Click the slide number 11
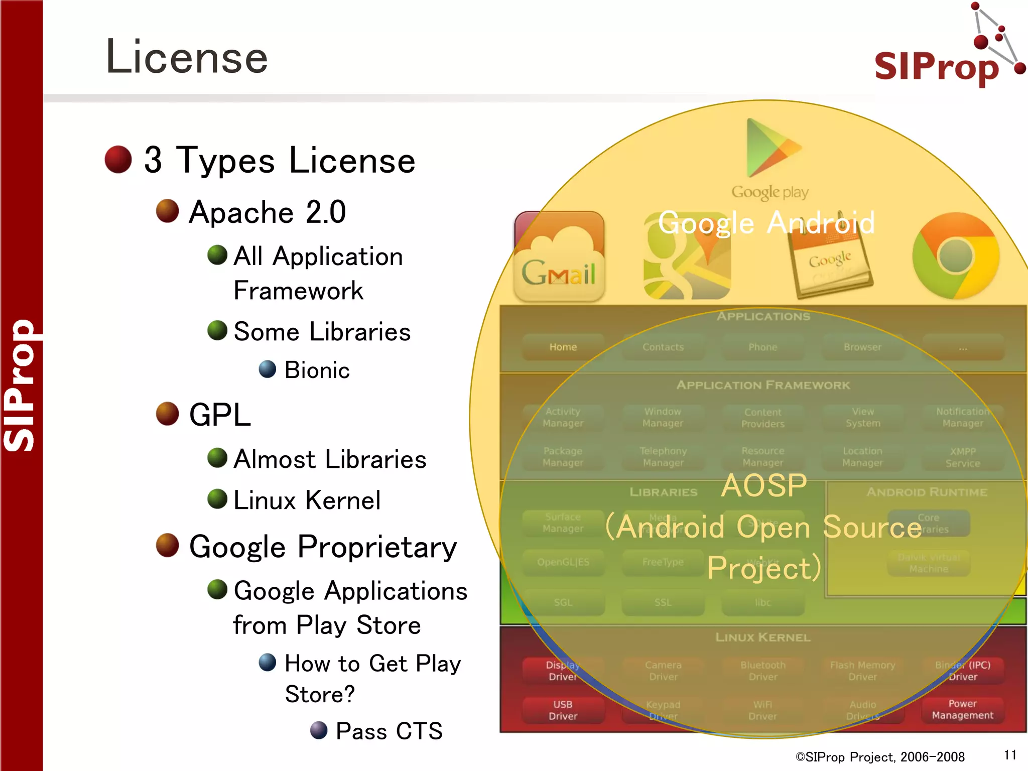1028x771 pixels. (x=1010, y=755)
